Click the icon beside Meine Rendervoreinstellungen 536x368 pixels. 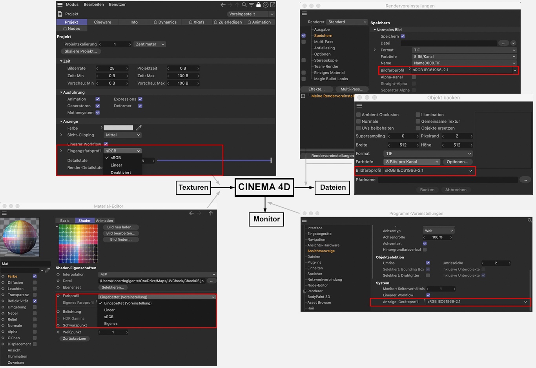(303, 96)
